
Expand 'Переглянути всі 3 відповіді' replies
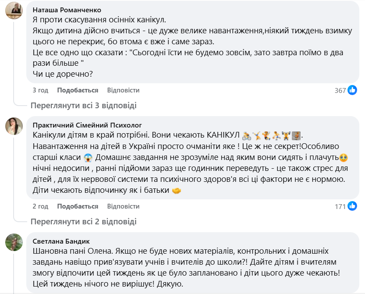(83, 105)
